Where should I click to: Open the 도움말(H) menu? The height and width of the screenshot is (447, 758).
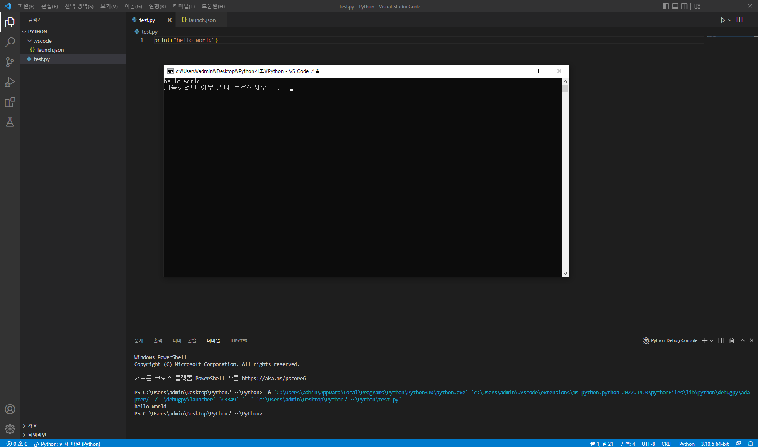click(x=213, y=6)
